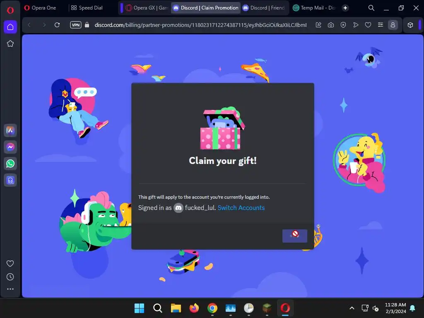Select Discord Claim Promotion tab

(206, 8)
